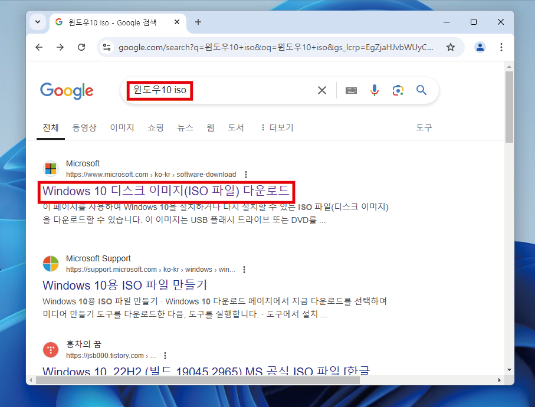The image size is (535, 407).
Task: Clear the search query with X
Action: pos(321,90)
